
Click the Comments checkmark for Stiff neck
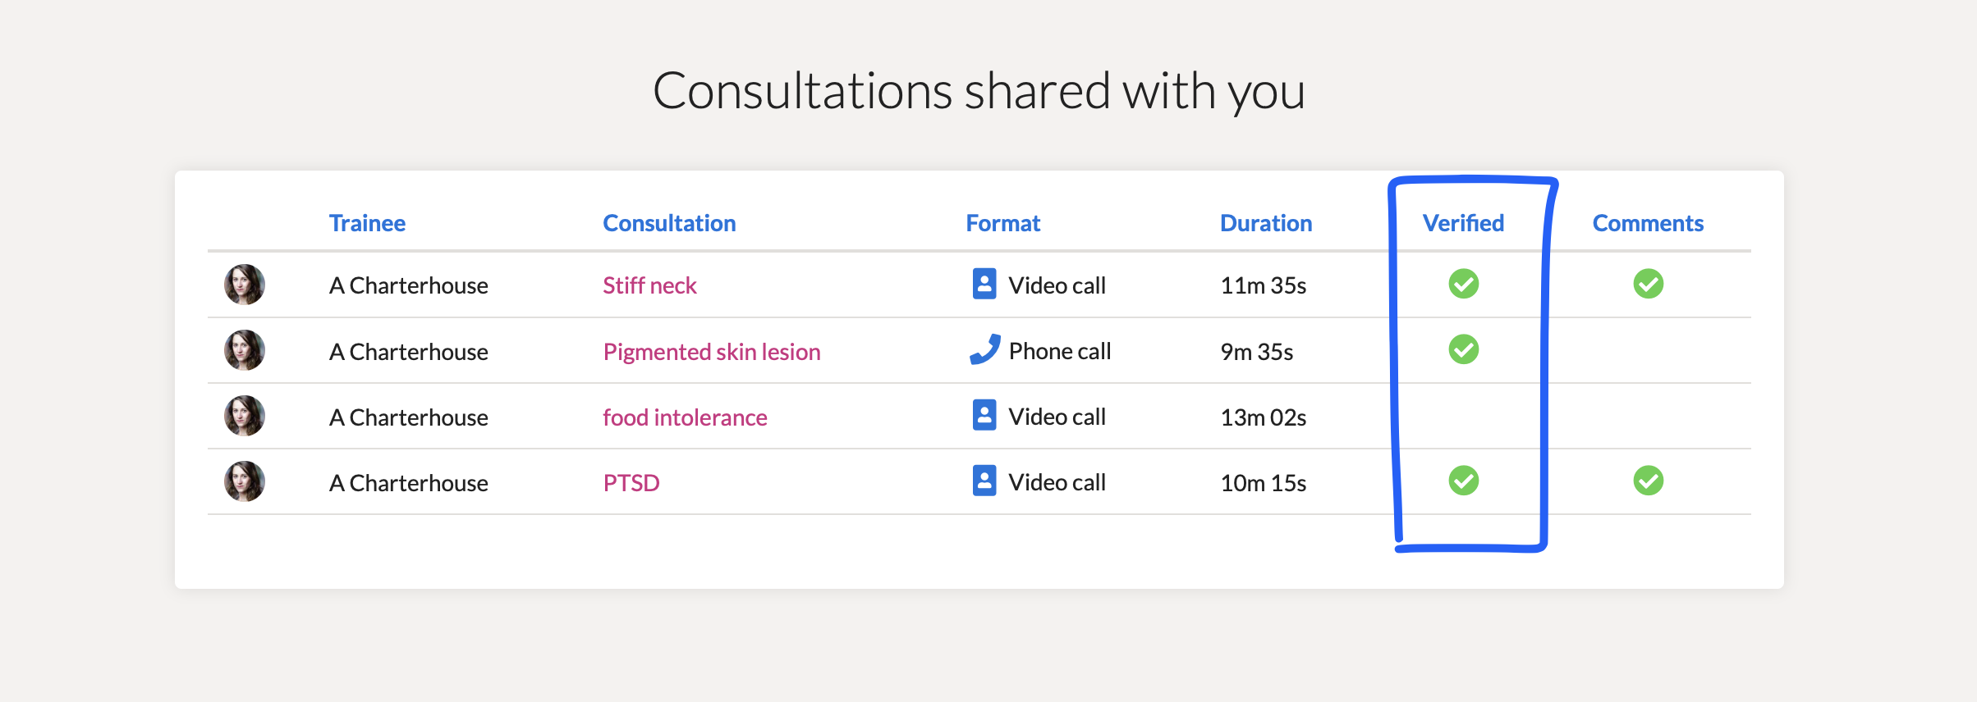tap(1649, 284)
